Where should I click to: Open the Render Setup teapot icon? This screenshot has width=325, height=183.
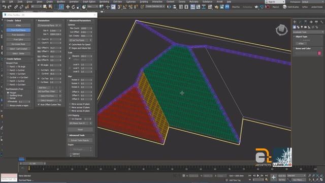[x=216, y=7]
